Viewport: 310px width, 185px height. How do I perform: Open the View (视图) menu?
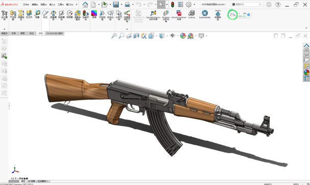pos(43,5)
